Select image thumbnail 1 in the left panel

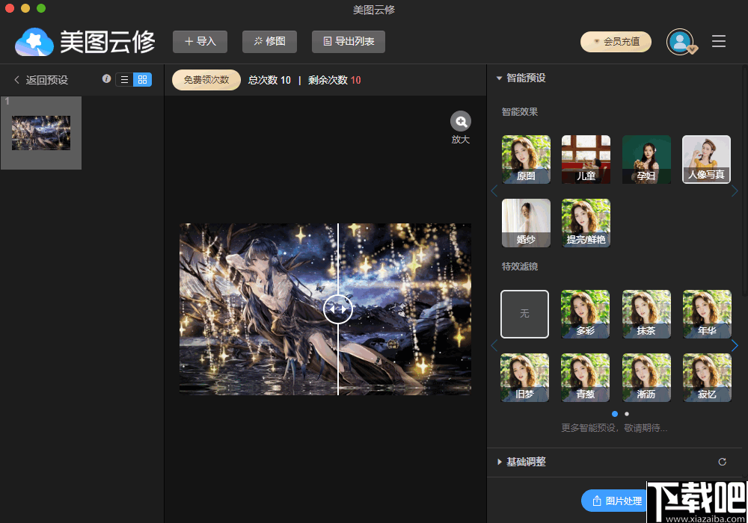41,133
